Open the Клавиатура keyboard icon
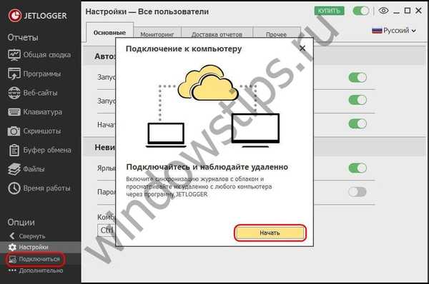Image resolution: width=429 pixels, height=284 pixels. [x=14, y=112]
